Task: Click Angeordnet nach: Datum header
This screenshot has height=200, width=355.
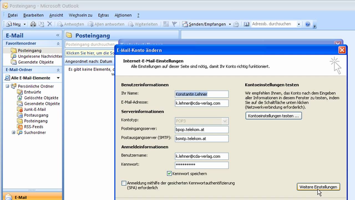Action: tap(89, 61)
